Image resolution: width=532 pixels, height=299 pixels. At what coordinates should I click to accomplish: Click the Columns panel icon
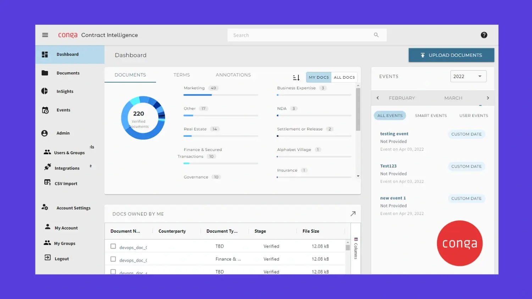click(x=356, y=239)
